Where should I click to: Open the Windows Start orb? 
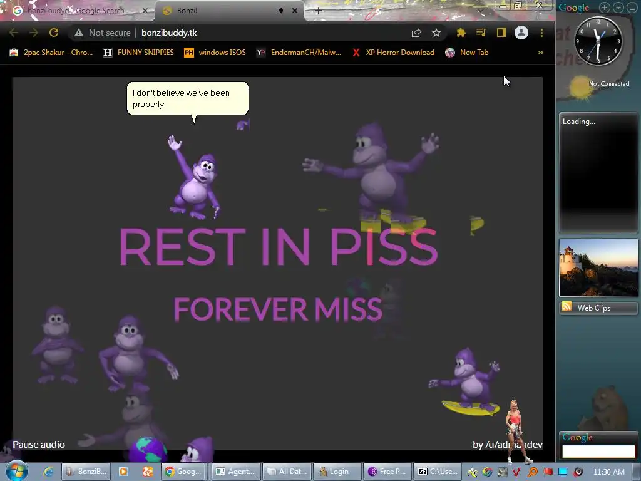(16, 471)
